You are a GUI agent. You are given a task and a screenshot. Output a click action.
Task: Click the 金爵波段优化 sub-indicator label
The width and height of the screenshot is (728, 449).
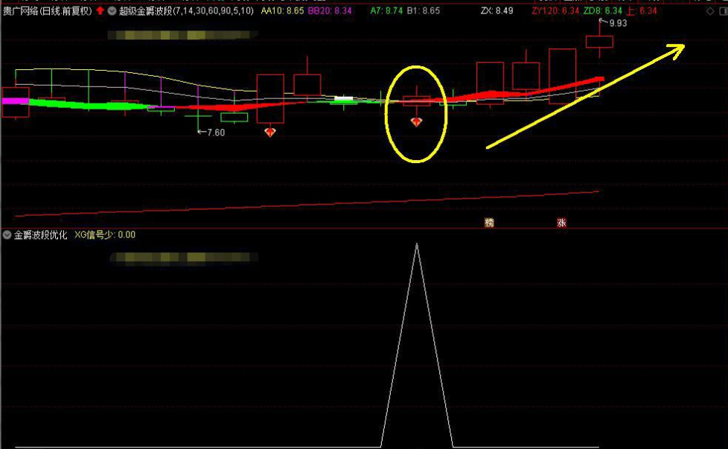(40, 235)
